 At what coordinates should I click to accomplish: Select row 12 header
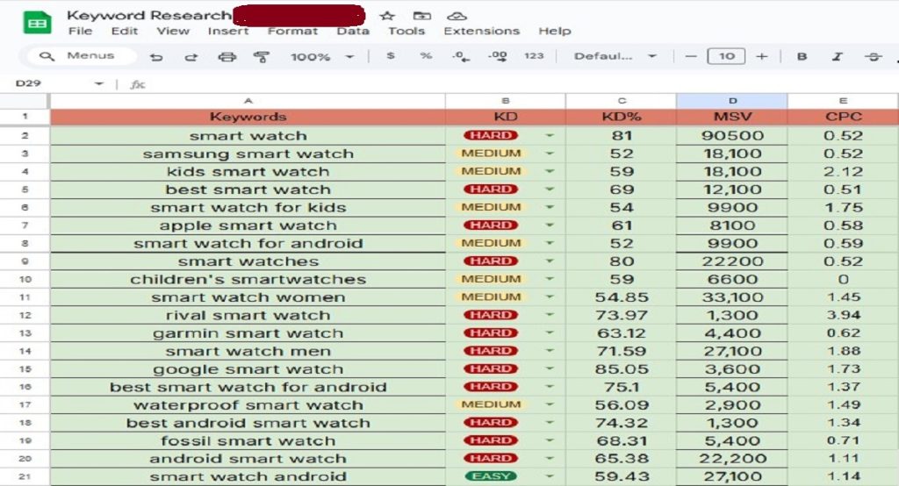click(25, 315)
